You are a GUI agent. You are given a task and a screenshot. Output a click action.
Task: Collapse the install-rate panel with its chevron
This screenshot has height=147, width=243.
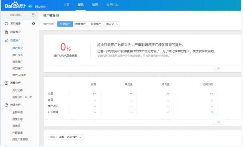pos(218,68)
